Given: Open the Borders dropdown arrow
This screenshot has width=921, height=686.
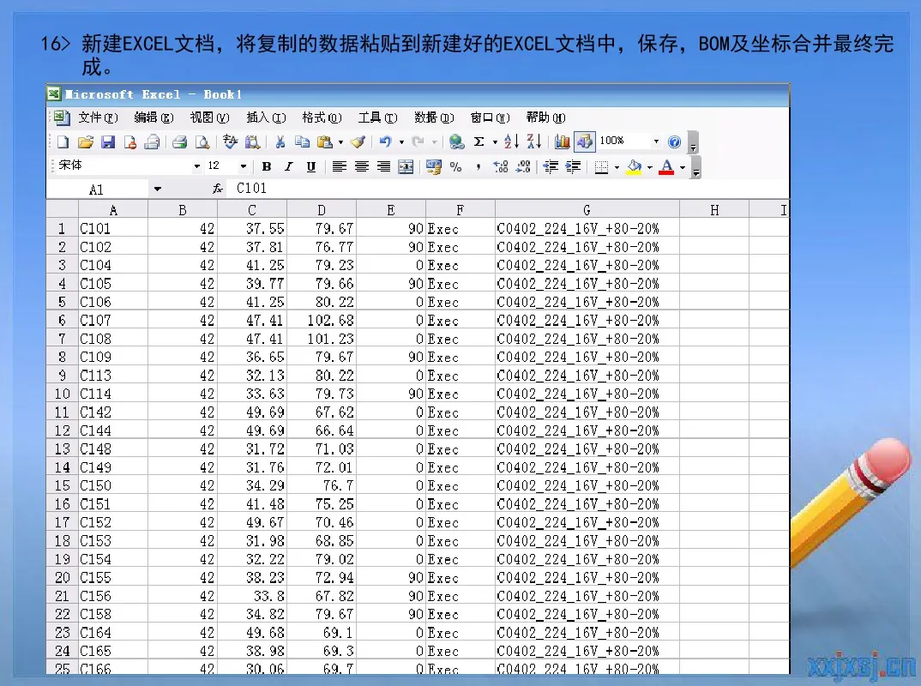Looking at the screenshot, I should (x=617, y=167).
